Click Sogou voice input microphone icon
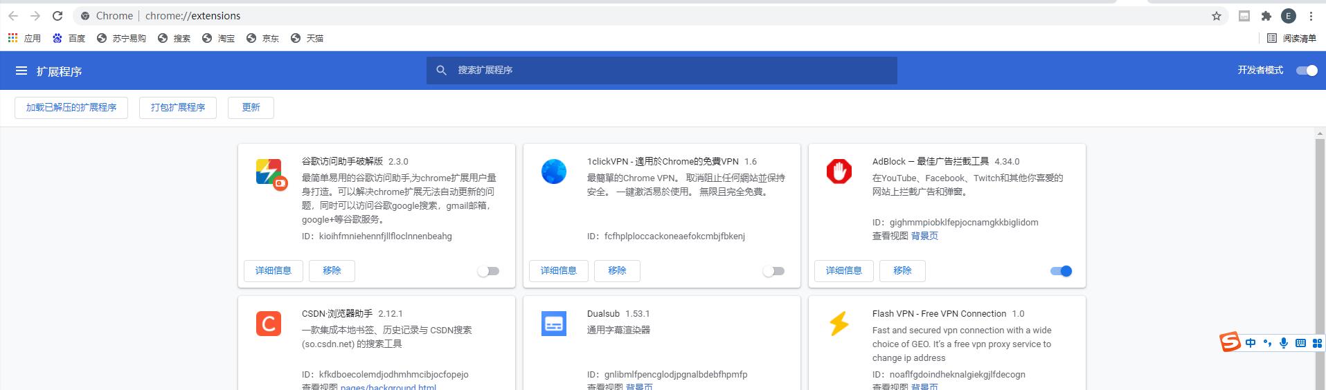 pos(1284,343)
